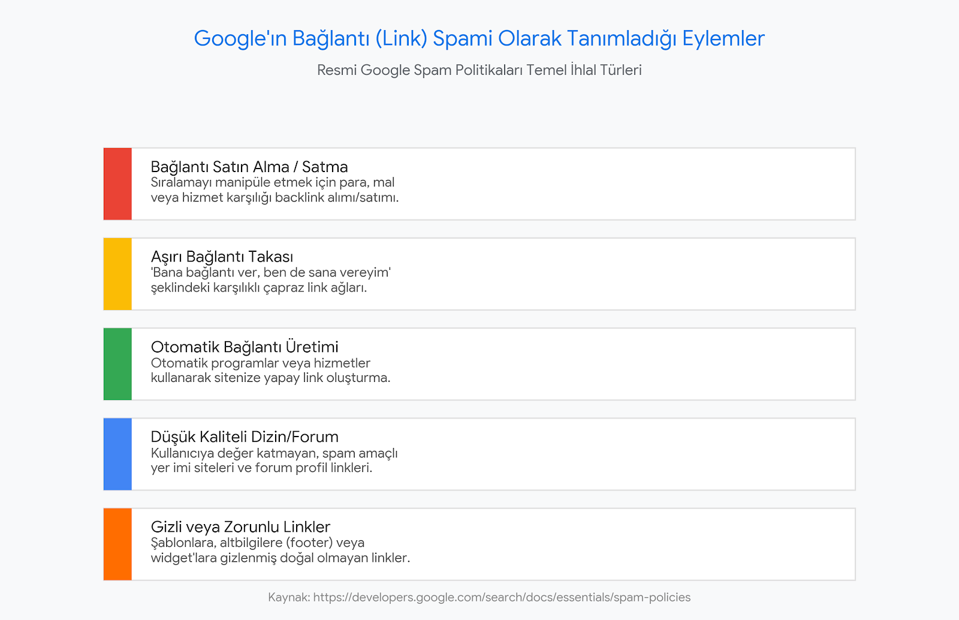Click description about yapay link oluşturma
Screen dimensions: 959x620
(270, 371)
